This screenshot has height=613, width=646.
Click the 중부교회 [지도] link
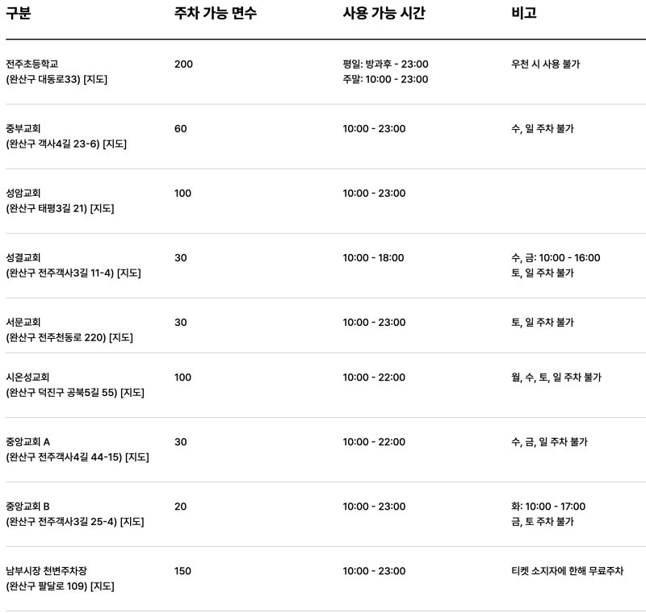pyautogui.click(x=114, y=144)
